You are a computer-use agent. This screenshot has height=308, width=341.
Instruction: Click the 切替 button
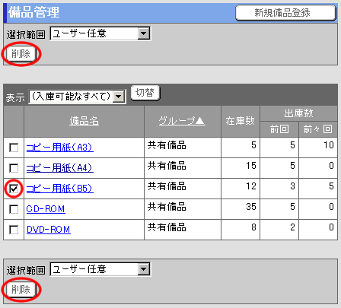tap(145, 93)
